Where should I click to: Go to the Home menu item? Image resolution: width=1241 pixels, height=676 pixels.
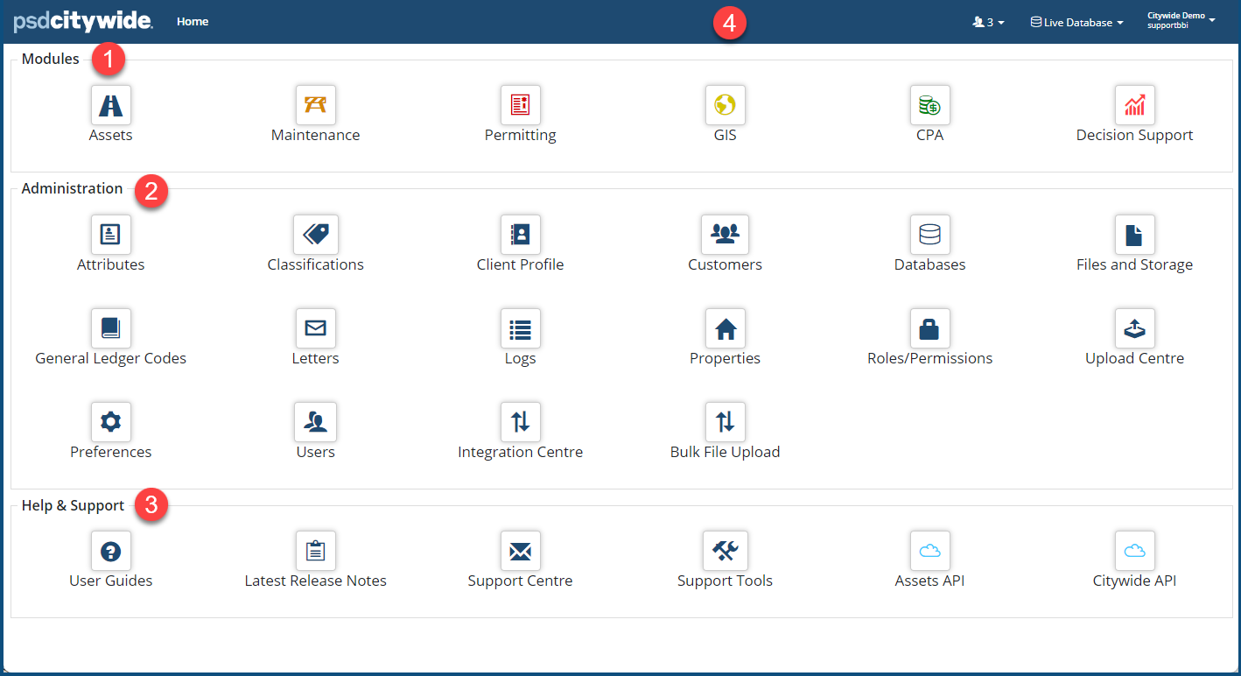tap(193, 21)
